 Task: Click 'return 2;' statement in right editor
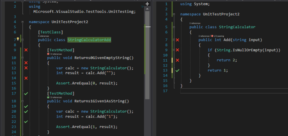point(227,60)
